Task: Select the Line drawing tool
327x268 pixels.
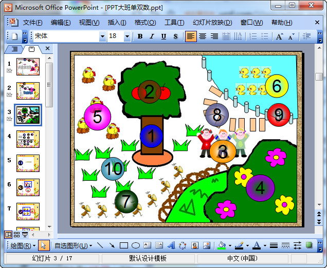Action: 100,245
